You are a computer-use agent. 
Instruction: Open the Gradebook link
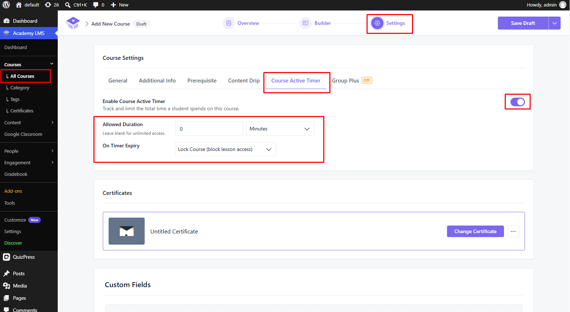16,174
